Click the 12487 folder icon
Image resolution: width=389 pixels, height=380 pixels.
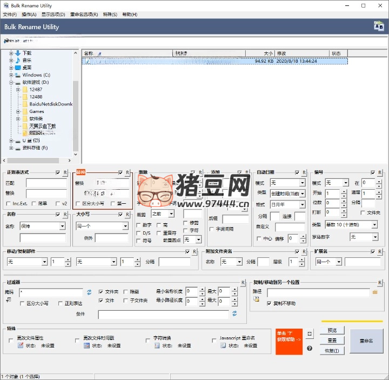tap(25, 89)
